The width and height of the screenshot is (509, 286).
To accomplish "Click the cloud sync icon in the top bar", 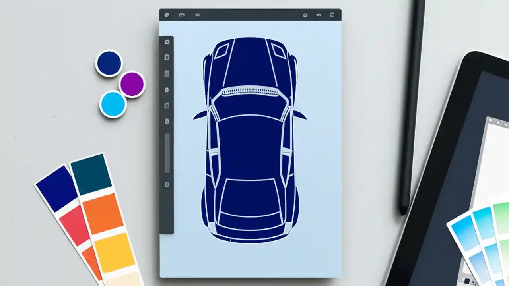I will [x=319, y=14].
